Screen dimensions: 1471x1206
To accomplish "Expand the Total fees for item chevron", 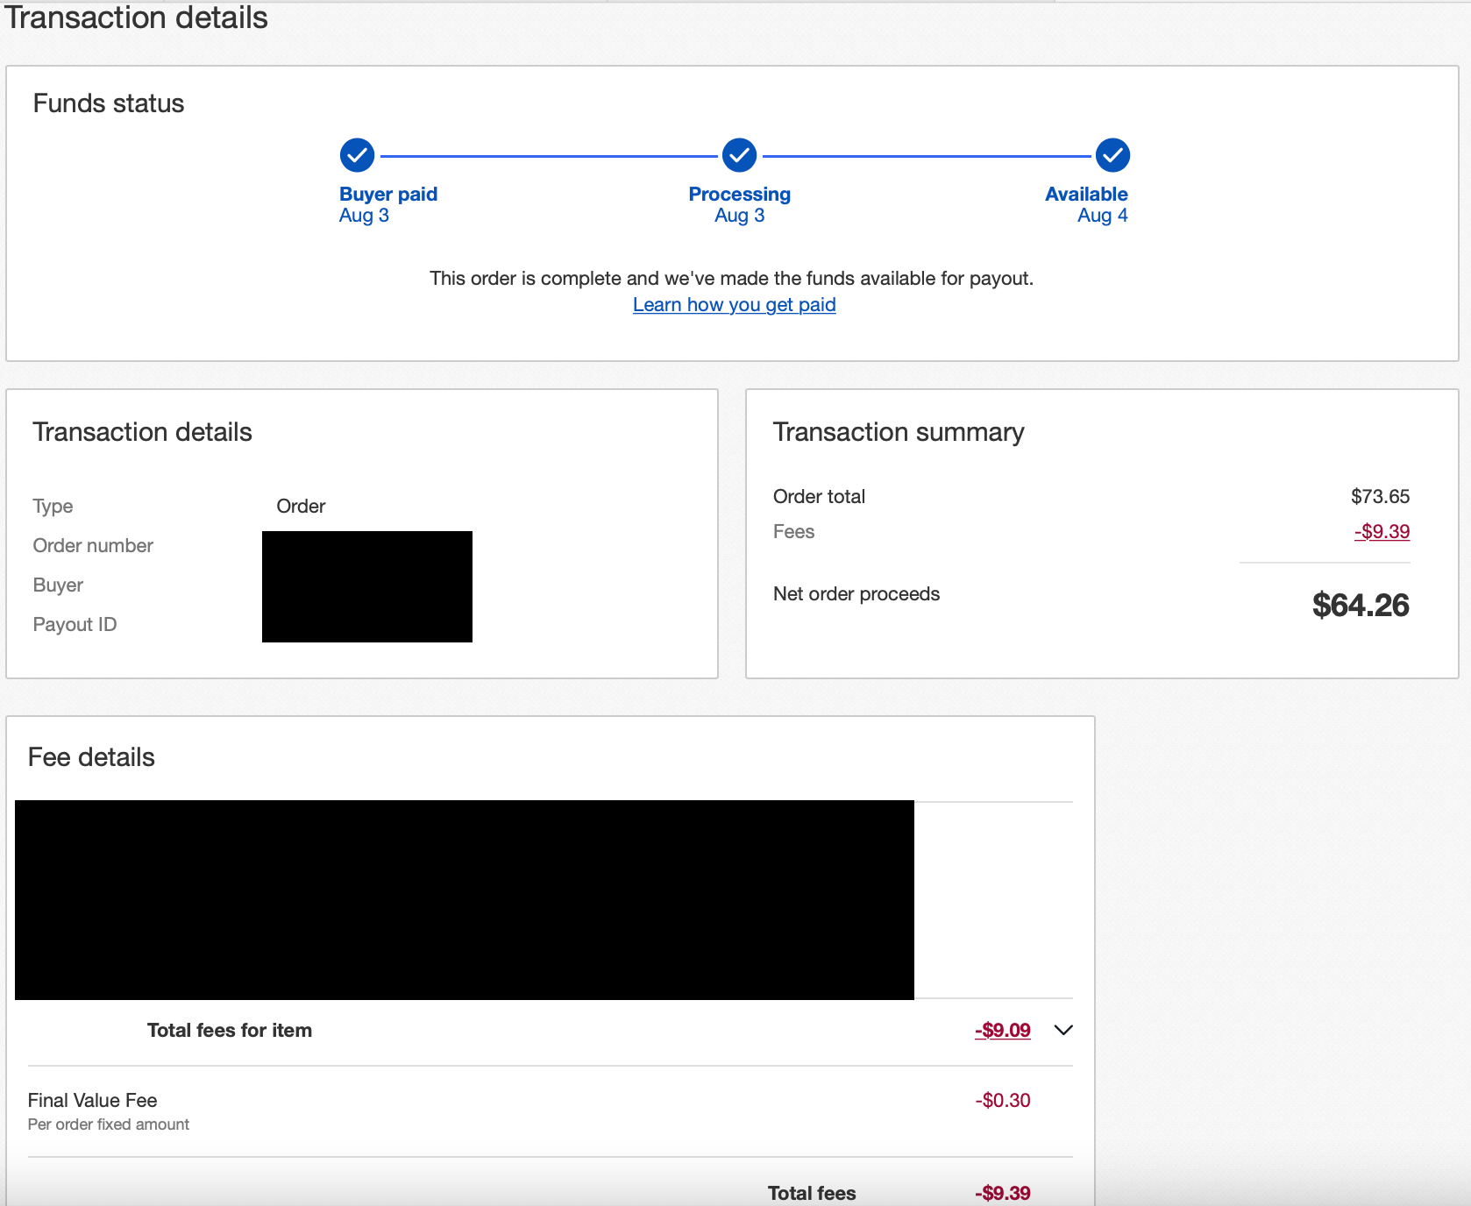I will tap(1063, 1030).
